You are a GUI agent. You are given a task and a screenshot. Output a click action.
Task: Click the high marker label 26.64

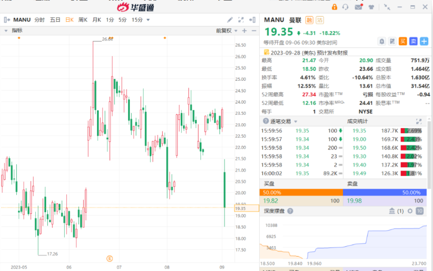tap(107, 39)
